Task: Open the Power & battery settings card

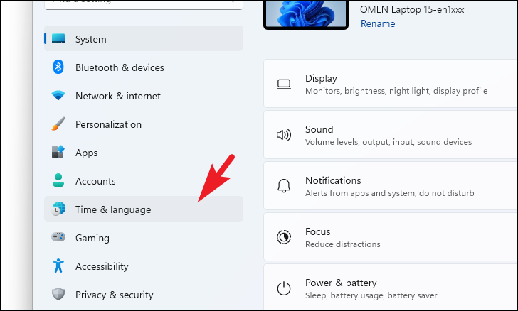Action: [x=391, y=288]
